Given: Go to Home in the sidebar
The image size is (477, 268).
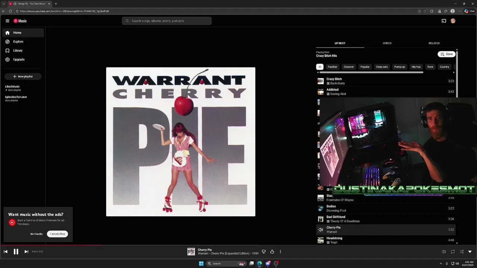Looking at the screenshot, I should click(x=23, y=33).
